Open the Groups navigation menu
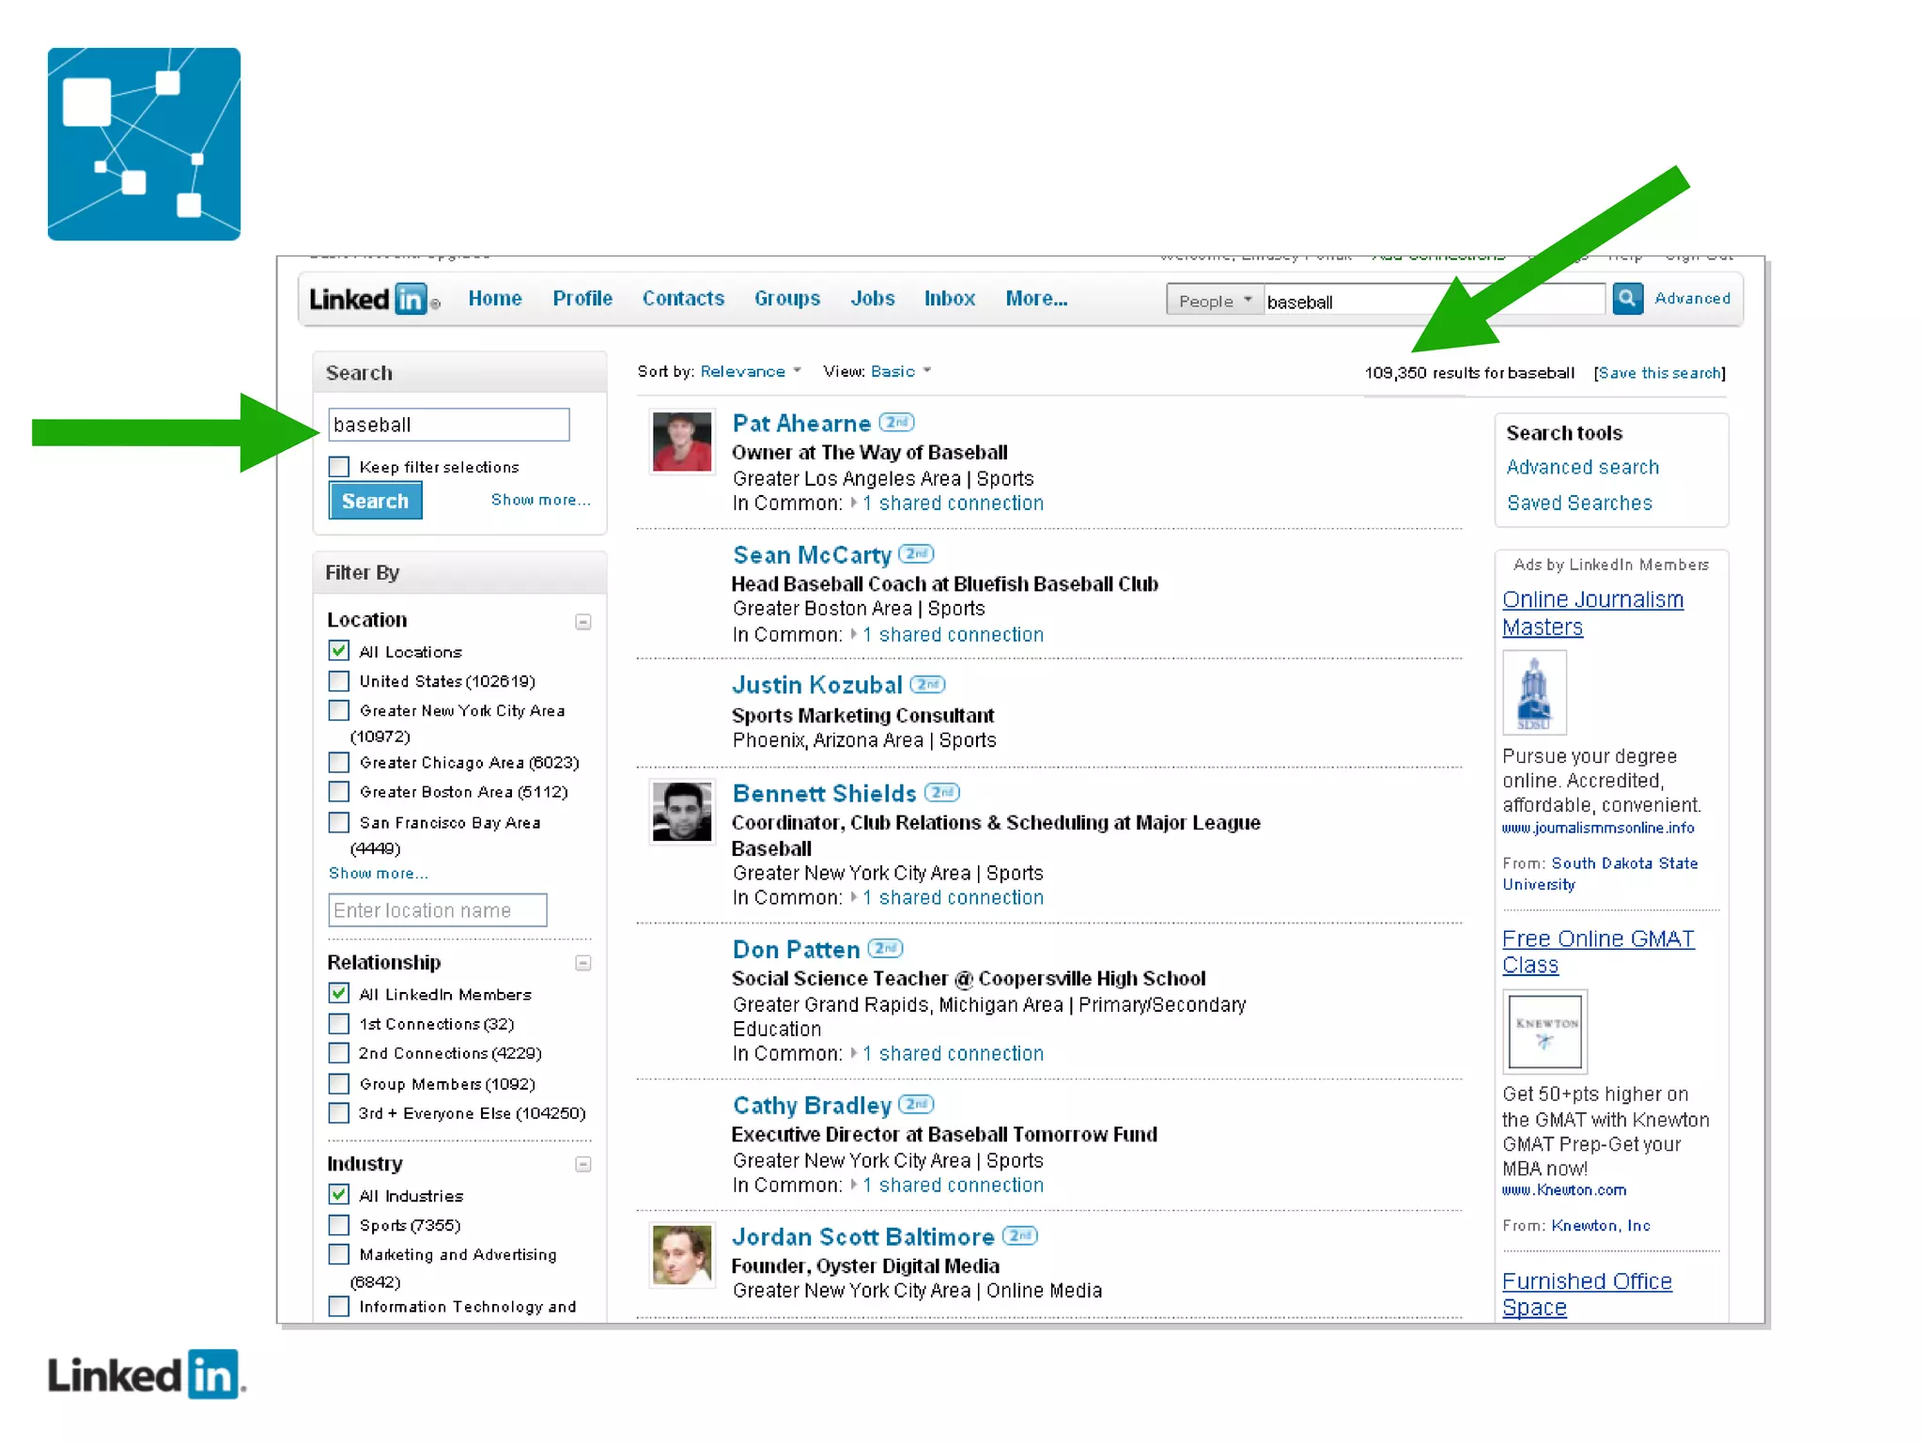The image size is (1924, 1443). (x=786, y=299)
